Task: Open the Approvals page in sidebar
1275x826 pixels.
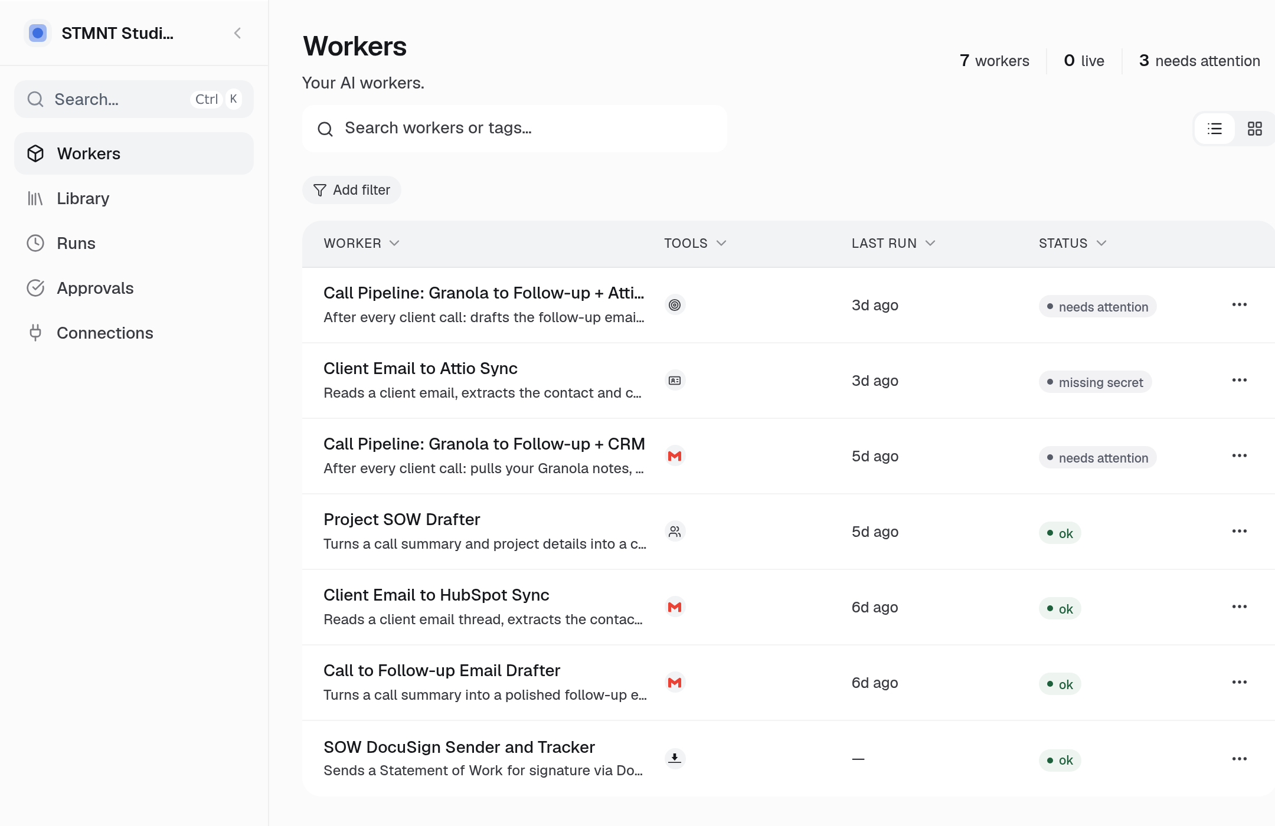Action: 134,288
